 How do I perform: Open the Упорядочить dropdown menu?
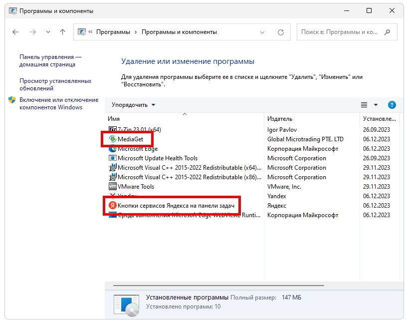pyautogui.click(x=133, y=105)
